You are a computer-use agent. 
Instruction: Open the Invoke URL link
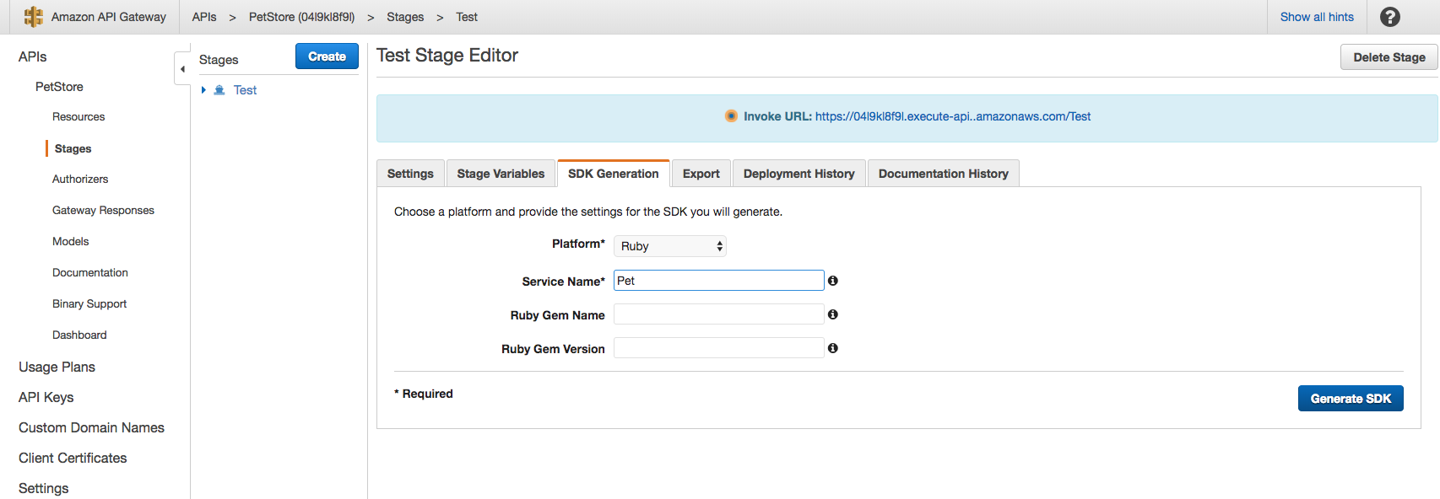[953, 116]
